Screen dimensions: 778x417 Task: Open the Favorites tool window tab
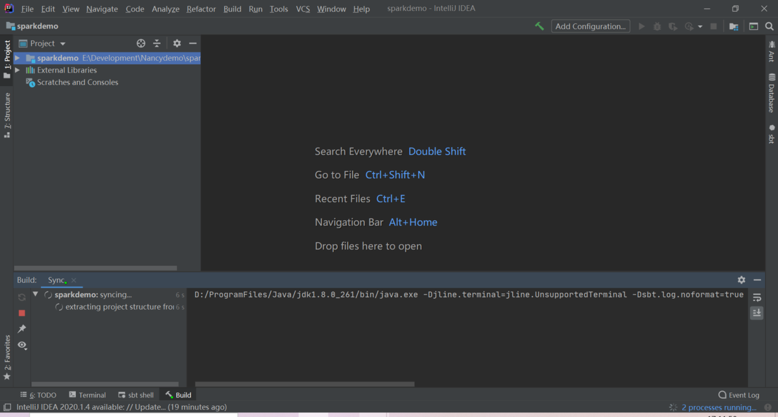[7, 357]
